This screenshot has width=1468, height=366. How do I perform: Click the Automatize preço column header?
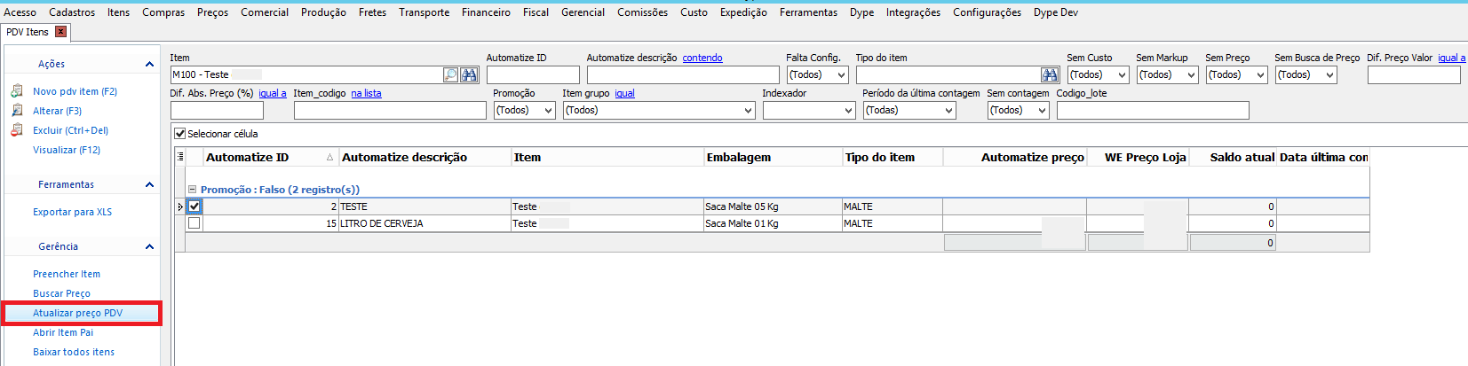click(x=1014, y=157)
